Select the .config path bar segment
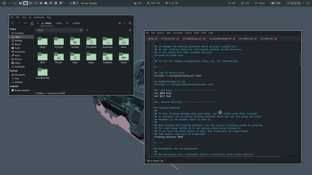This screenshot has height=175, width=312. click(x=58, y=23)
